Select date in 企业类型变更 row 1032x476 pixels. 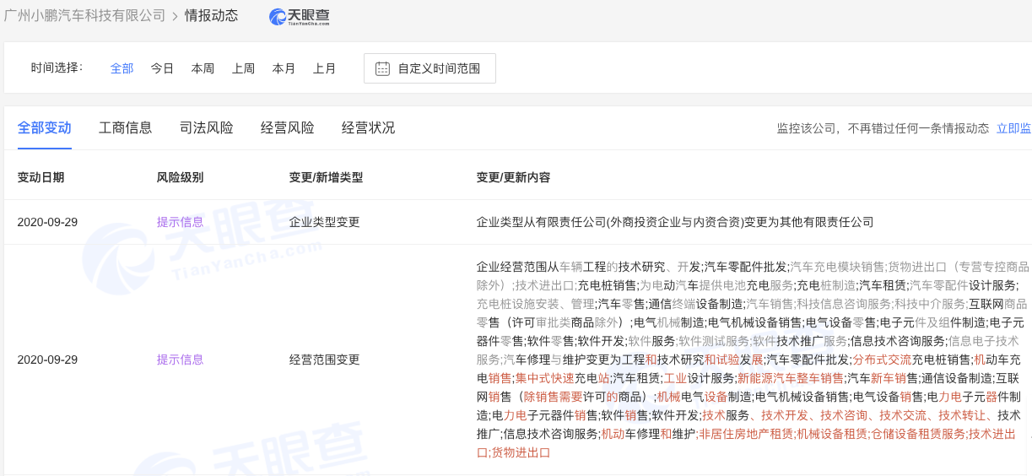point(47,222)
